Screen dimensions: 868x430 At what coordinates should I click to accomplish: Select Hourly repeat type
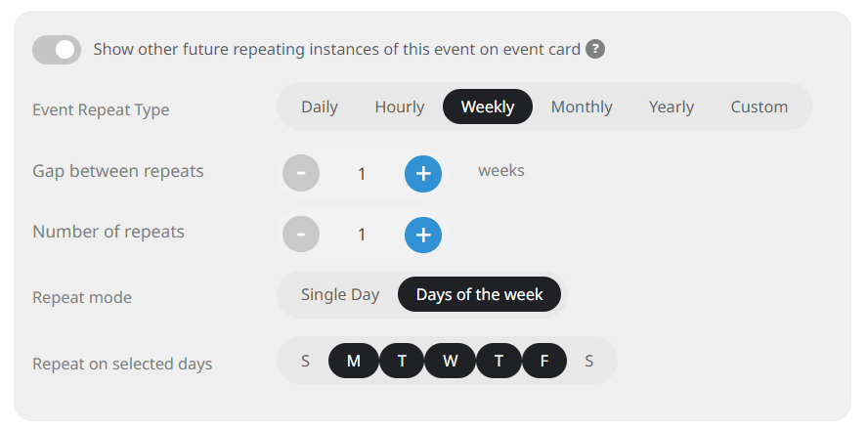[x=400, y=107]
